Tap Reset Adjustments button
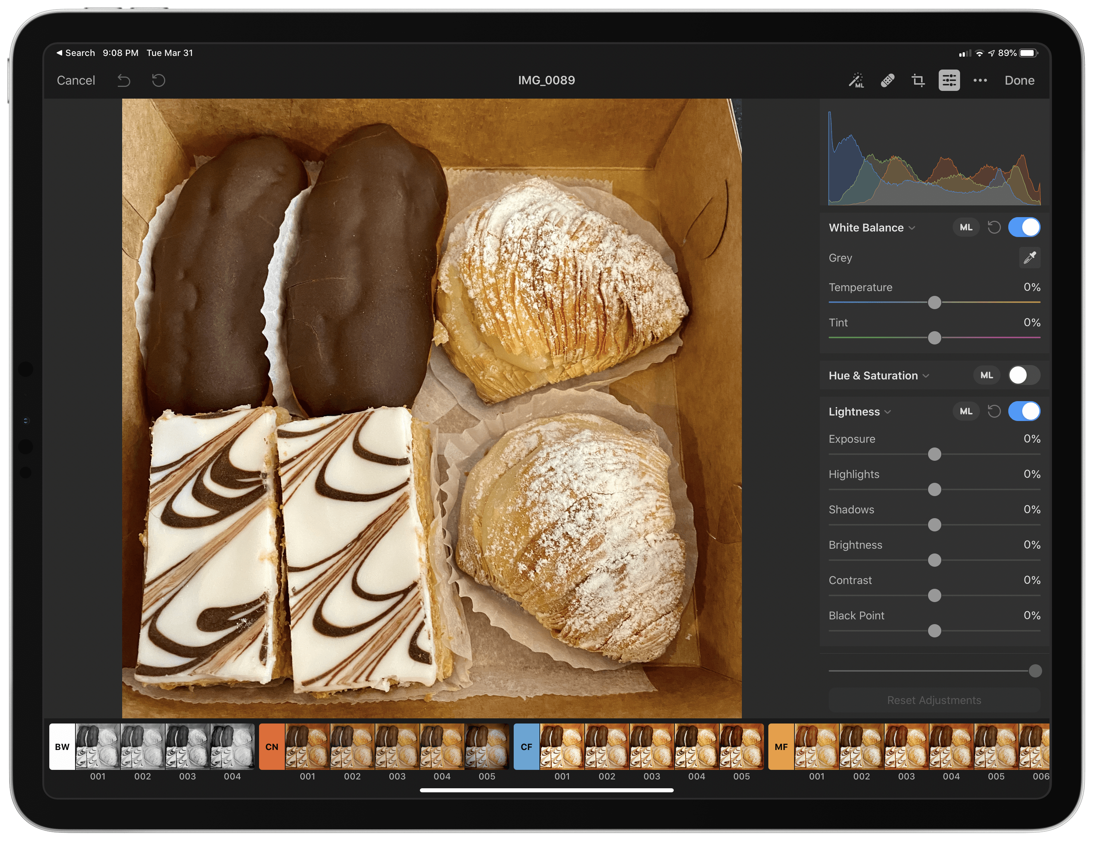 click(x=934, y=700)
